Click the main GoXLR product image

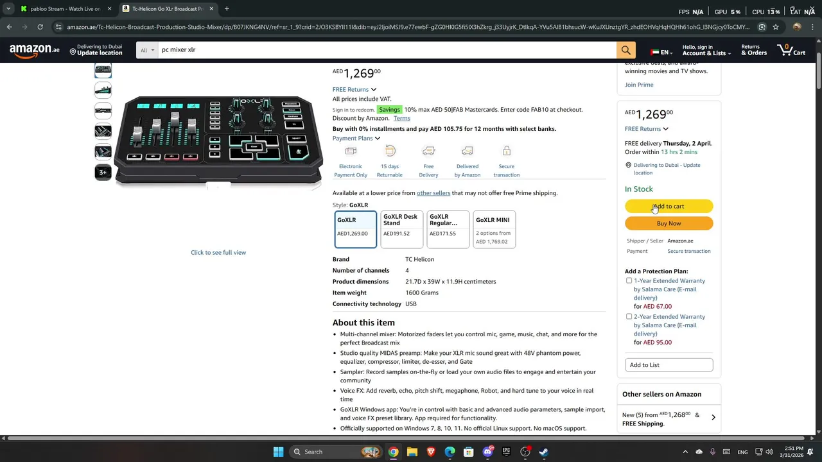[x=218, y=141]
